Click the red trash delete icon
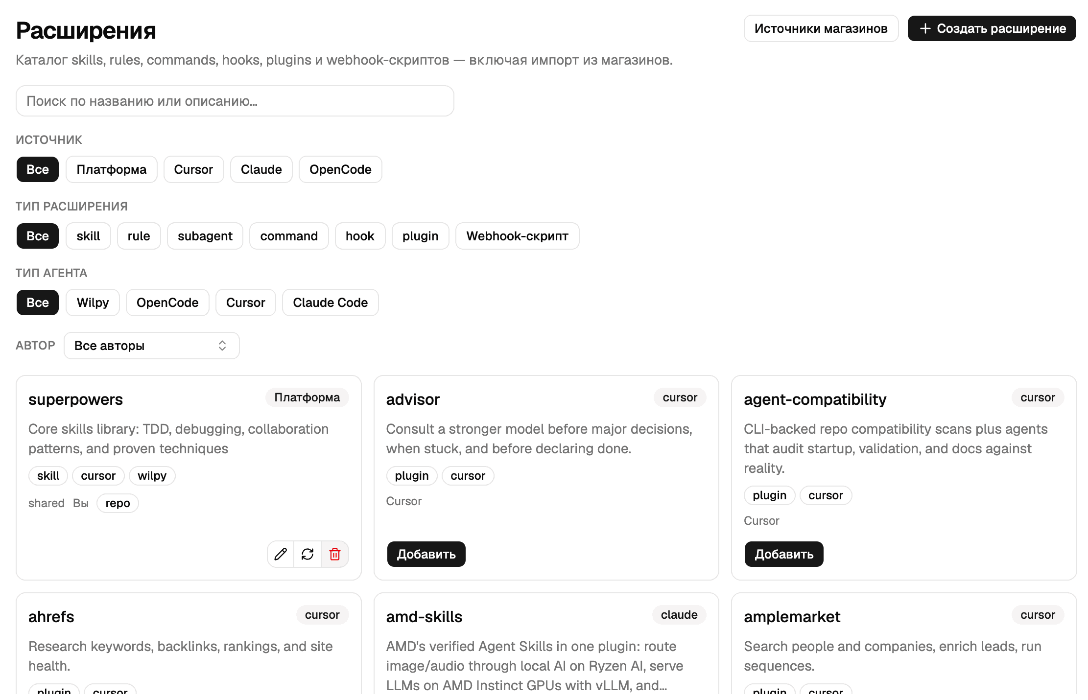Screen dimensions: 1088x700 (335, 554)
